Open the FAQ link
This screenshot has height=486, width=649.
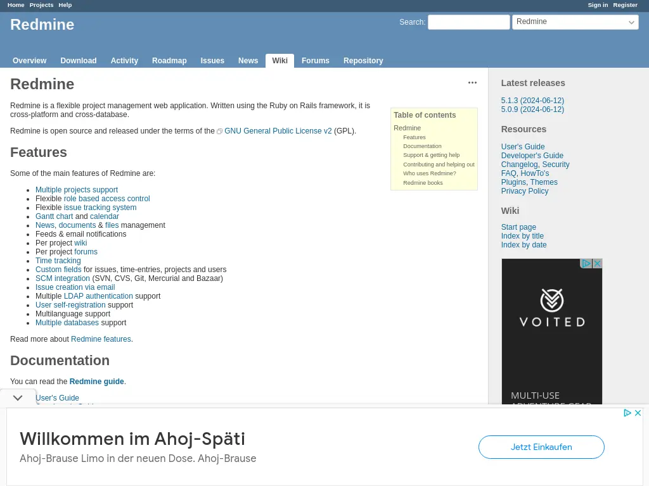508,173
